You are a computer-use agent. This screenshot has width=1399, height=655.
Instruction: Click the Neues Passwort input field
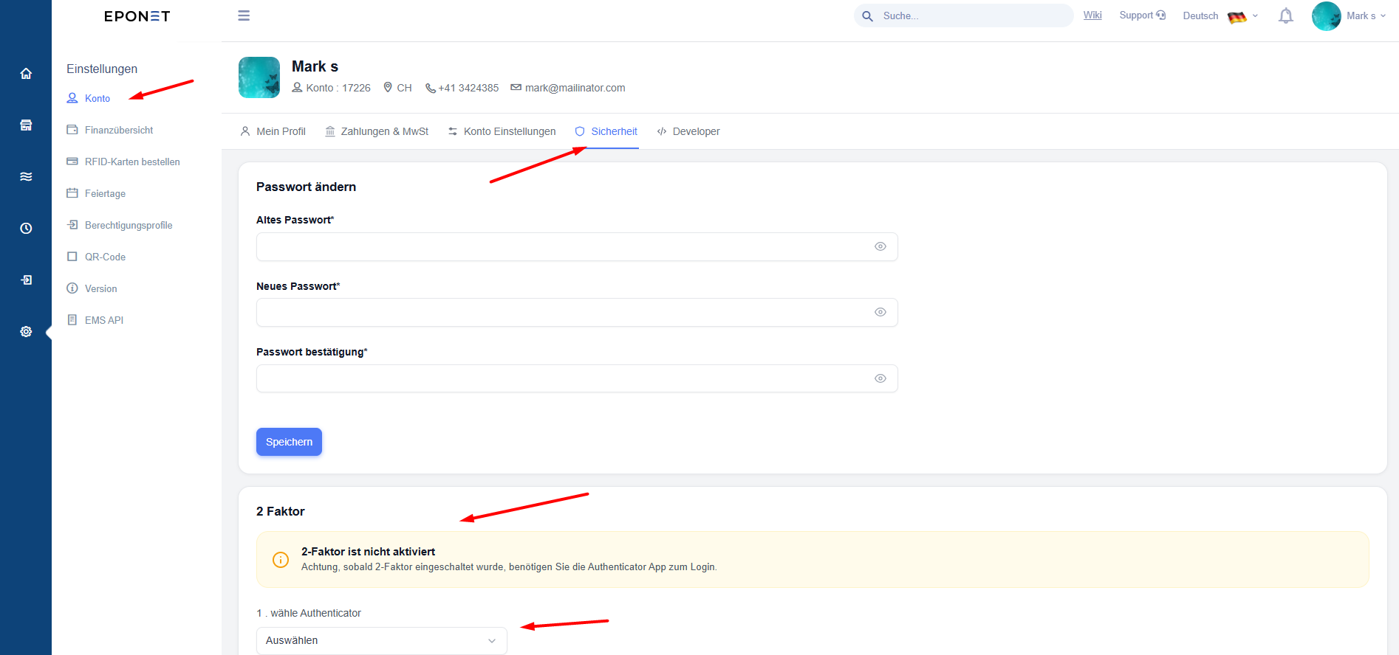pyautogui.click(x=577, y=312)
